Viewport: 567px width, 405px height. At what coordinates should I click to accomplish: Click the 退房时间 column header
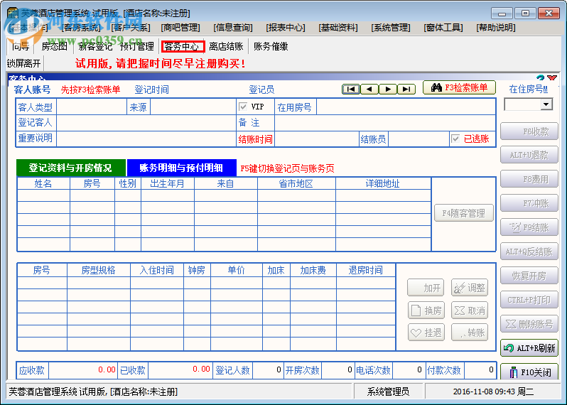tap(366, 270)
